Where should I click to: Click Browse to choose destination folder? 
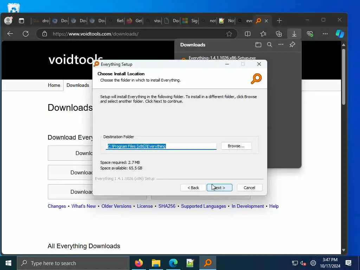pyautogui.click(x=236, y=146)
